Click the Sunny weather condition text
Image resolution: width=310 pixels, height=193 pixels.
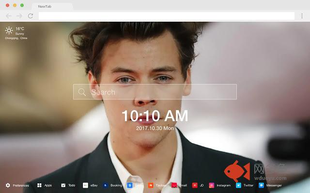[19, 34]
